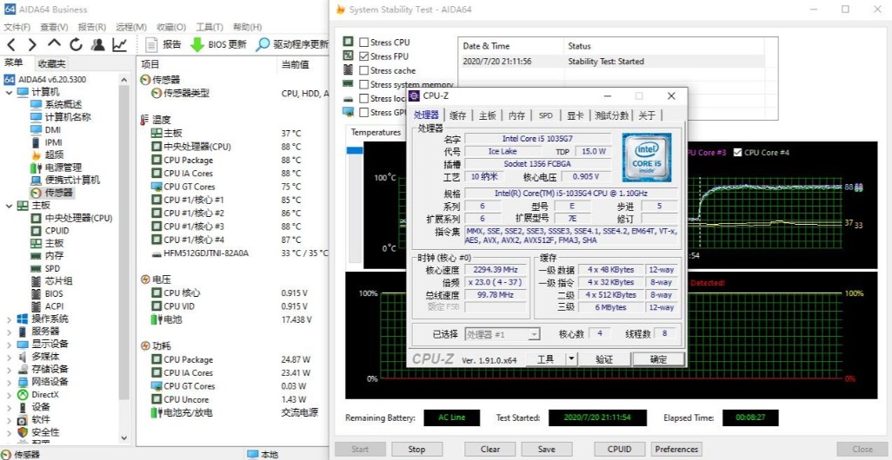Enable the Stress CPU checkbox
Screen dimensions: 892x460
[x=364, y=43]
